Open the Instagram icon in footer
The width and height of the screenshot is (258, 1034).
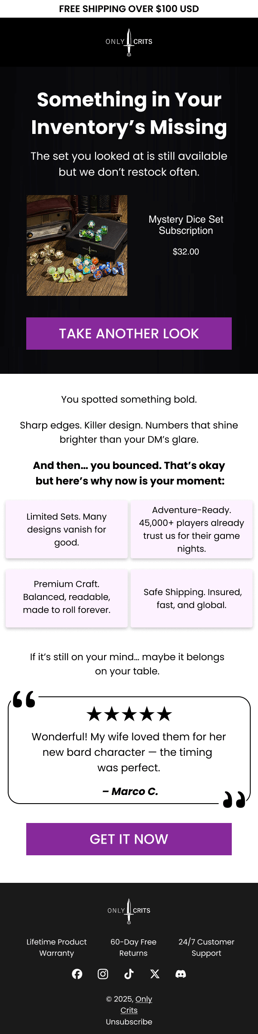[103, 974]
